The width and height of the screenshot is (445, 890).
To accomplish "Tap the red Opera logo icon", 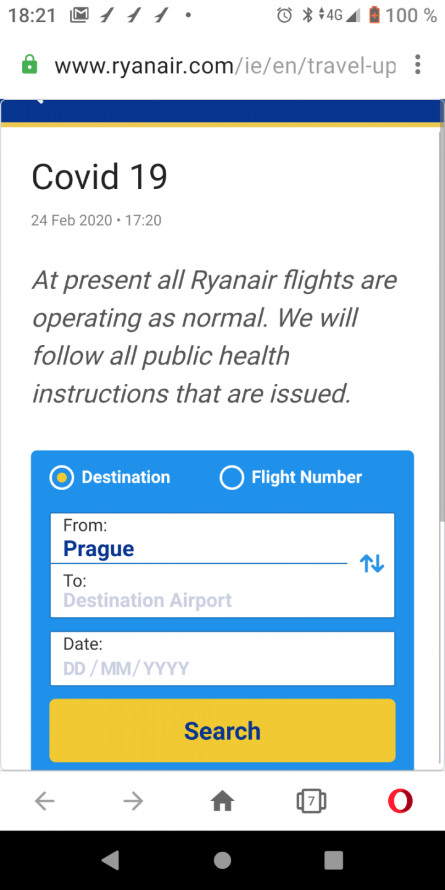I will 400,802.
